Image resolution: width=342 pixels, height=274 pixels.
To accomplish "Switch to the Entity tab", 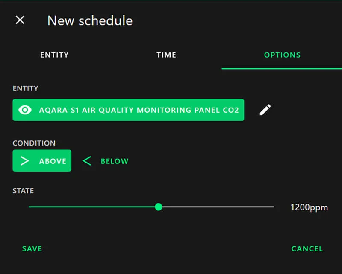I will [x=54, y=55].
